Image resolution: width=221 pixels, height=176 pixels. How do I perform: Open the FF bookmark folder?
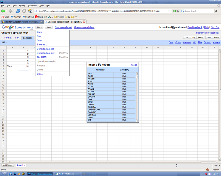[74, 17]
